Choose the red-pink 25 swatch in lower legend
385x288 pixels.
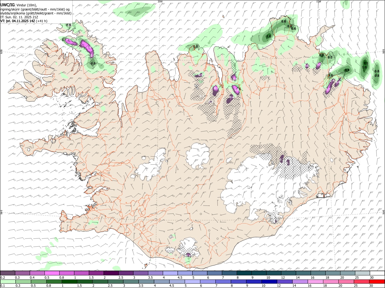pos(362,281)
